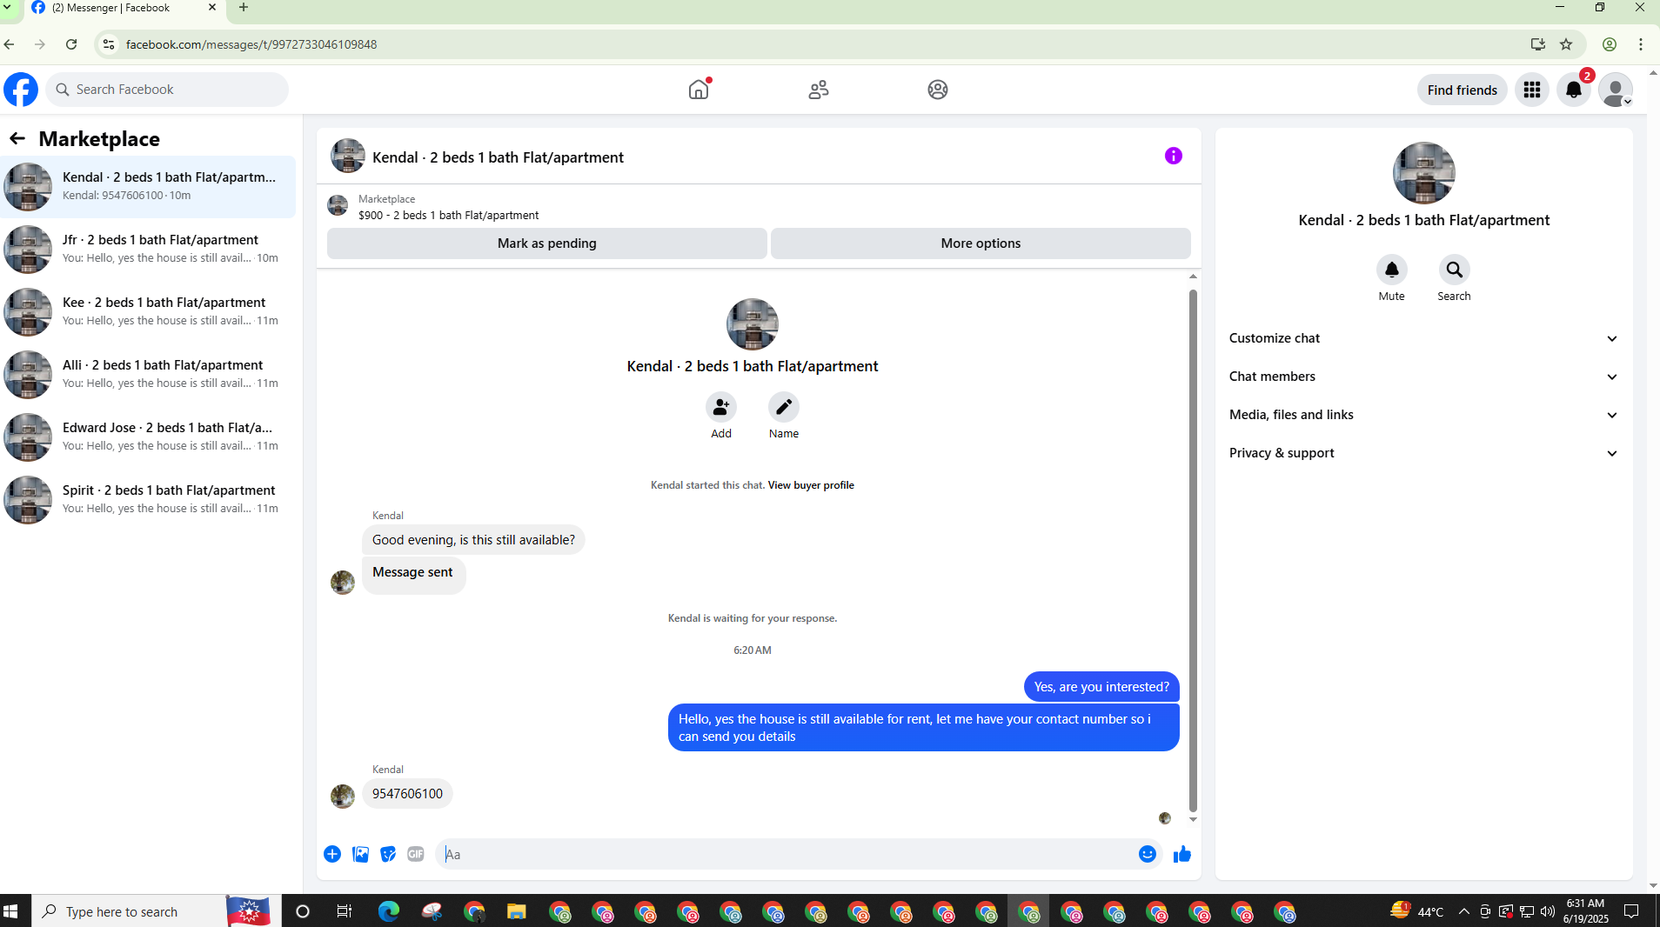Open the Friends icon in top navigation

click(x=819, y=90)
